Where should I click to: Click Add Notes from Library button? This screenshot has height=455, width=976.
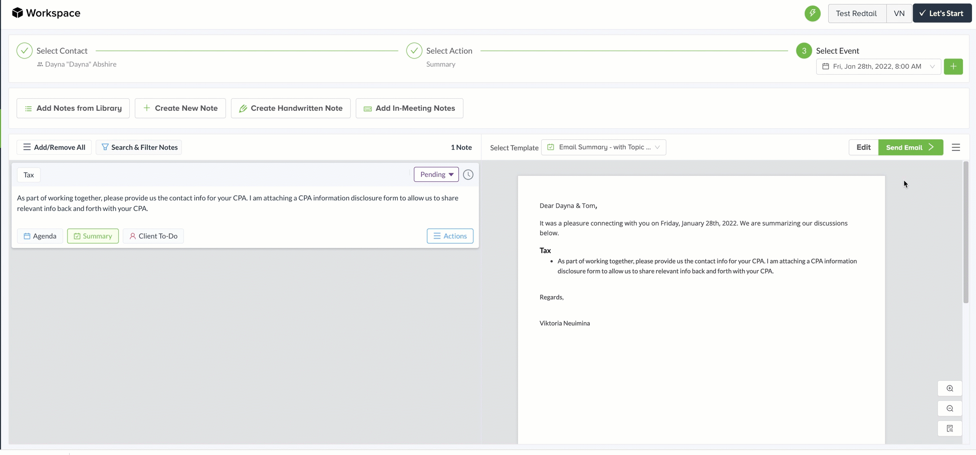[73, 108]
